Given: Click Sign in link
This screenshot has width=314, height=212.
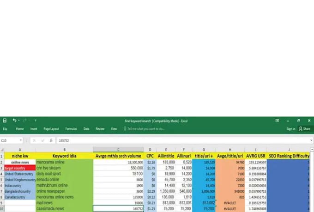Looking at the screenshot, I should (x=291, y=129).
